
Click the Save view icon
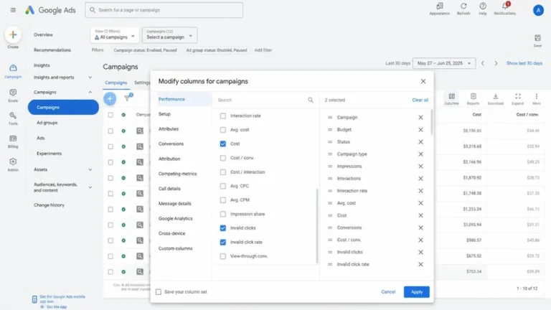537,38
